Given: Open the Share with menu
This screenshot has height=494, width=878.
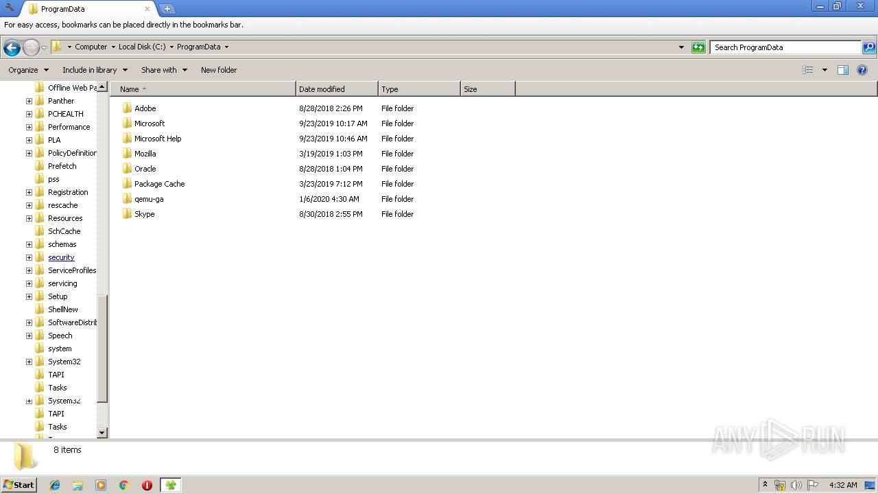Looking at the screenshot, I should tap(164, 70).
